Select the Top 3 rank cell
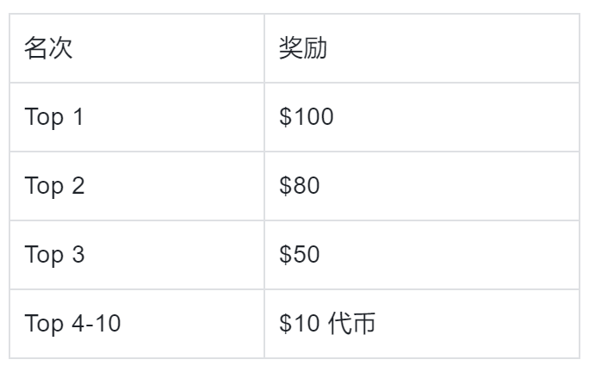This screenshot has width=589, height=372. [136, 255]
